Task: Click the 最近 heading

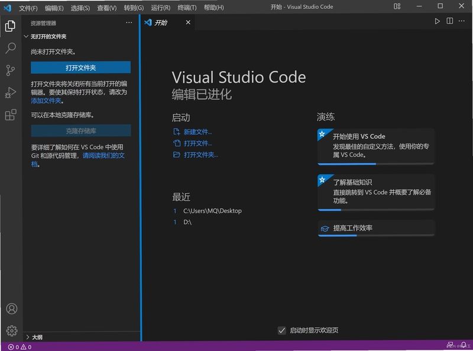Action: click(x=181, y=197)
